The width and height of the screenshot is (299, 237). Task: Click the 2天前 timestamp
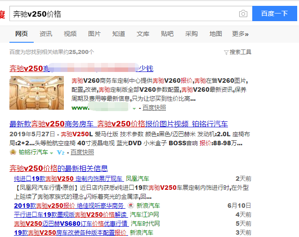[244, 179]
